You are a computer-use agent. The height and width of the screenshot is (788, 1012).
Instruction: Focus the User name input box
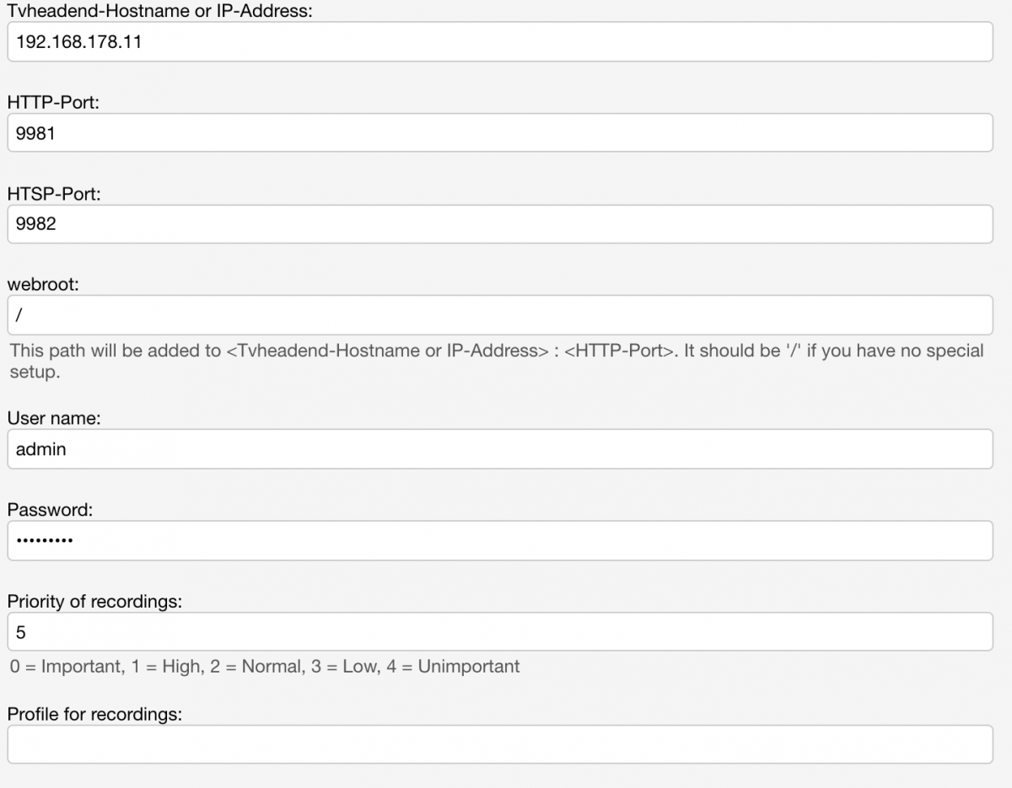(499, 449)
